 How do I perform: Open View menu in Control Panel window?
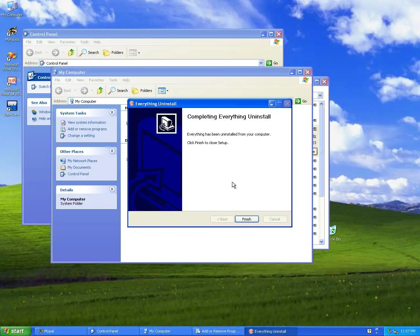point(51,42)
